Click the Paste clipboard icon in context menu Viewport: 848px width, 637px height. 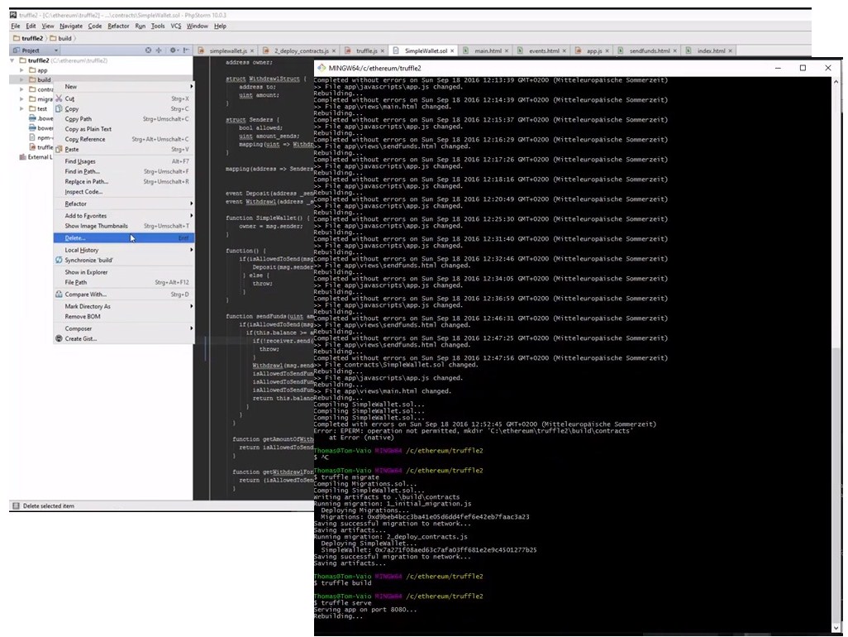click(59, 149)
